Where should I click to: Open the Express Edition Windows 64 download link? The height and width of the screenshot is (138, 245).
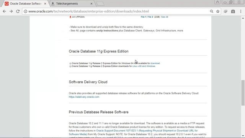pyautogui.click(x=155, y=63)
